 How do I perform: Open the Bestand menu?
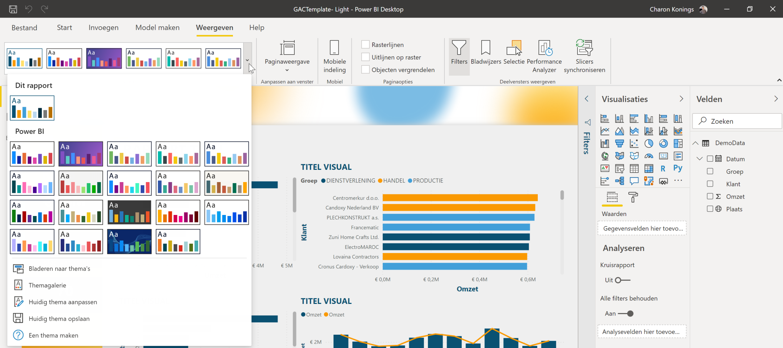[24, 28]
